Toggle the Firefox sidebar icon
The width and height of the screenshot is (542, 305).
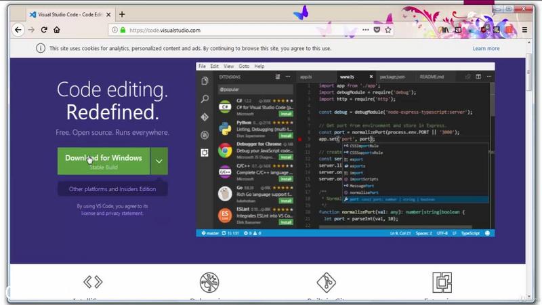458,30
